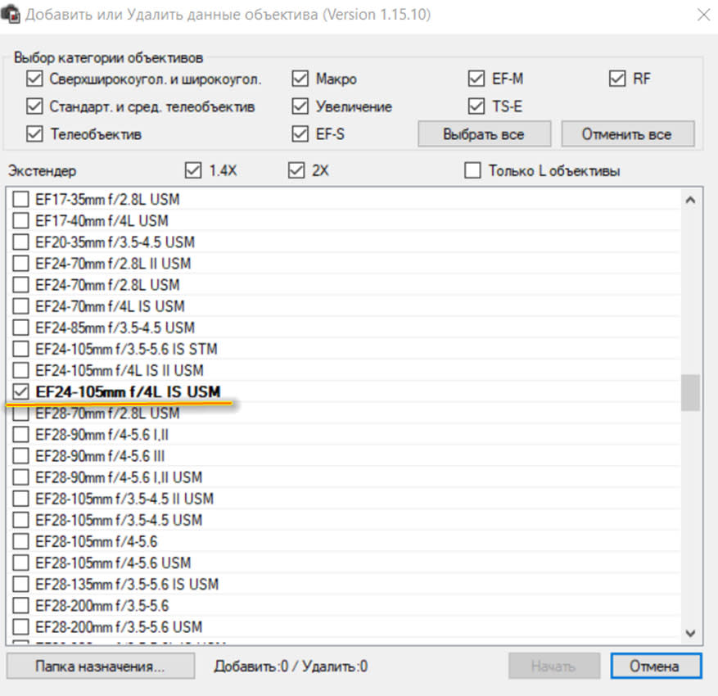Screen dimensions: 718x696
Task: Uncheck the Стандарт. и сред. телеобъектив category
Action: (34, 106)
